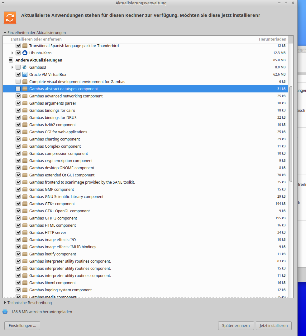Uncheck the Oracle VM VirtualBox checkbox

click(x=18, y=74)
